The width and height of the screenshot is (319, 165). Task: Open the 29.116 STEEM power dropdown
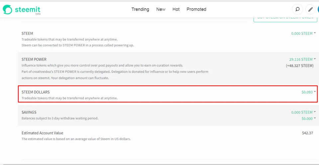tap(302, 59)
